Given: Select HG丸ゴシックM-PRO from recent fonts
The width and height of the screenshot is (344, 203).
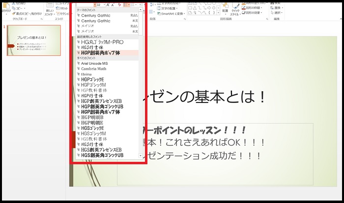Looking at the screenshot, I should 107,42.
